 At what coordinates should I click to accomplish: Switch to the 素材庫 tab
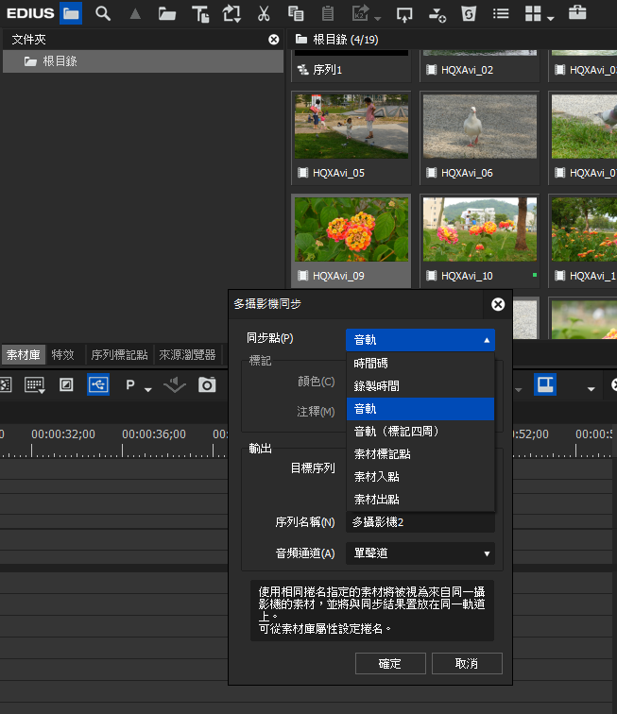tap(24, 355)
